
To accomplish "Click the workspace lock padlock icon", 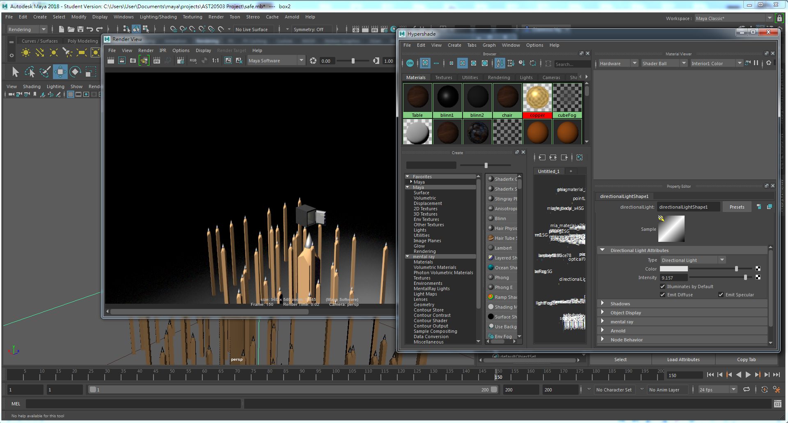I will (779, 18).
